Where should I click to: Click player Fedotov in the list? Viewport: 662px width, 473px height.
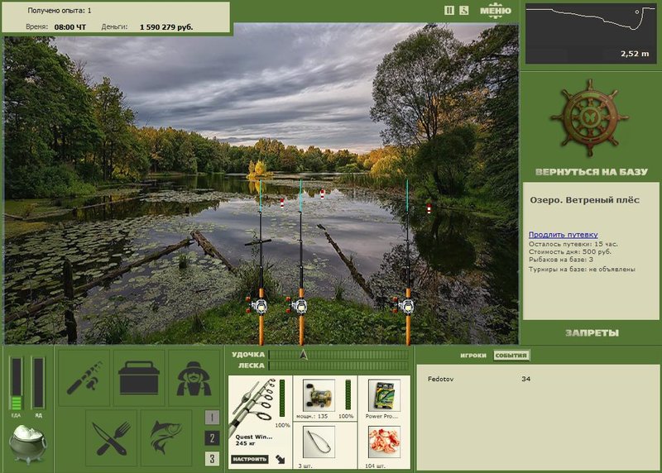point(440,379)
